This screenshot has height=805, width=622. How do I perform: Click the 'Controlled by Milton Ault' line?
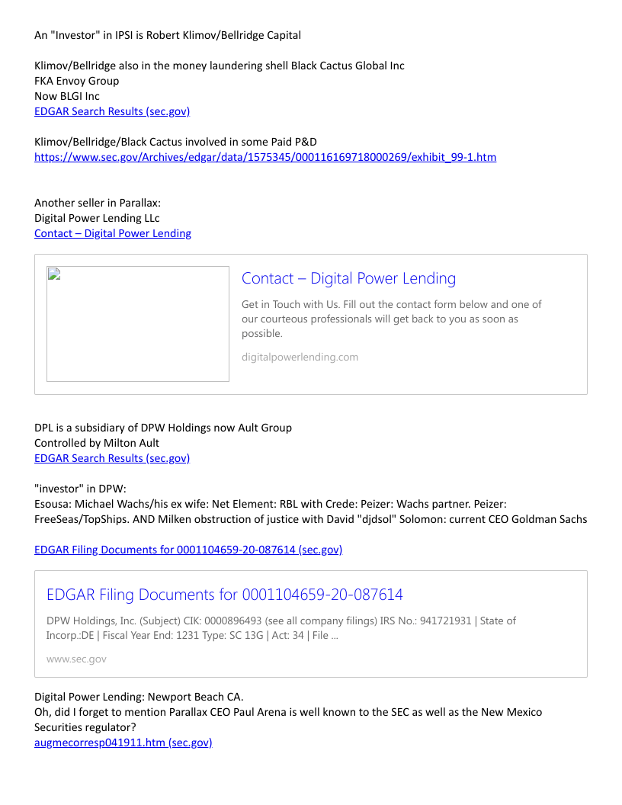(97, 443)
